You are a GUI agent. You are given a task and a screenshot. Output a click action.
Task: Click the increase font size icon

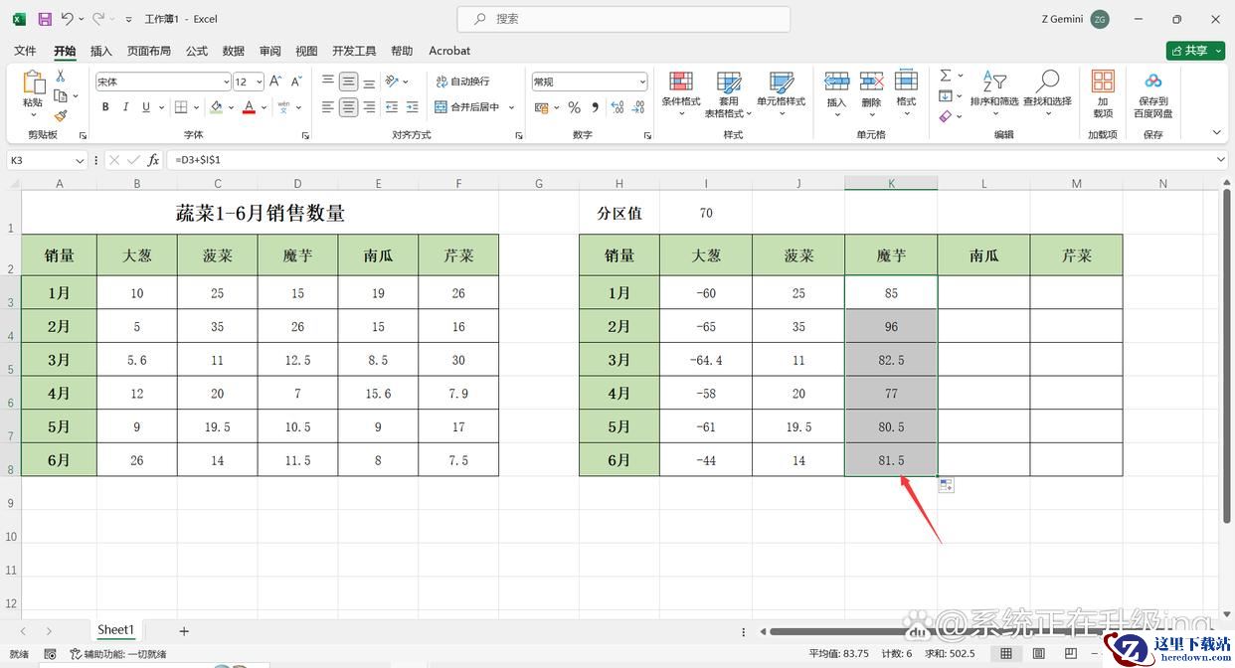coord(275,82)
